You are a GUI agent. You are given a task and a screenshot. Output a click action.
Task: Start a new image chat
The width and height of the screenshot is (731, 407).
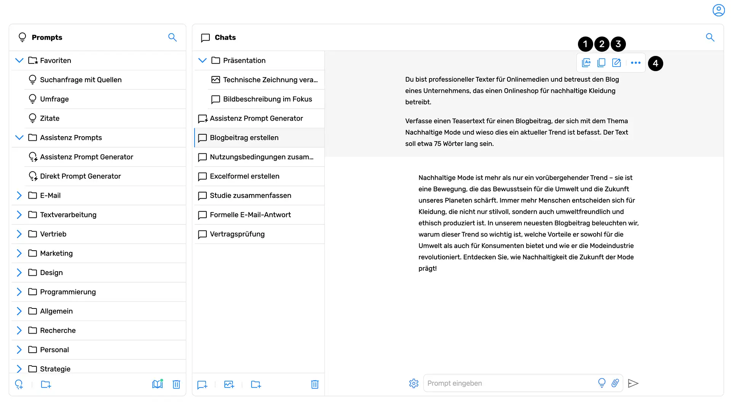(229, 385)
